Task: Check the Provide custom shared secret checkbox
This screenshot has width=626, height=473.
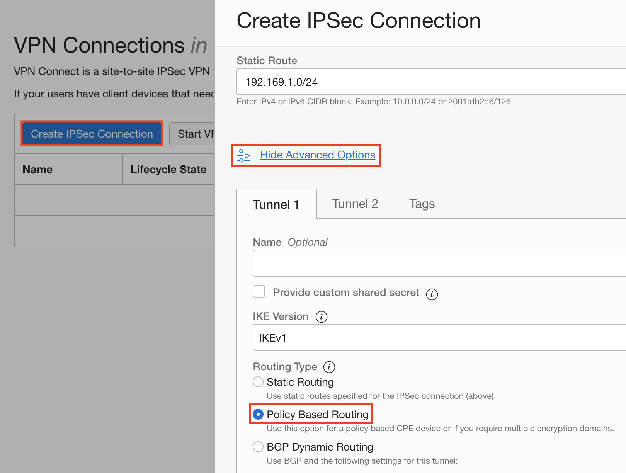Action: pyautogui.click(x=259, y=292)
